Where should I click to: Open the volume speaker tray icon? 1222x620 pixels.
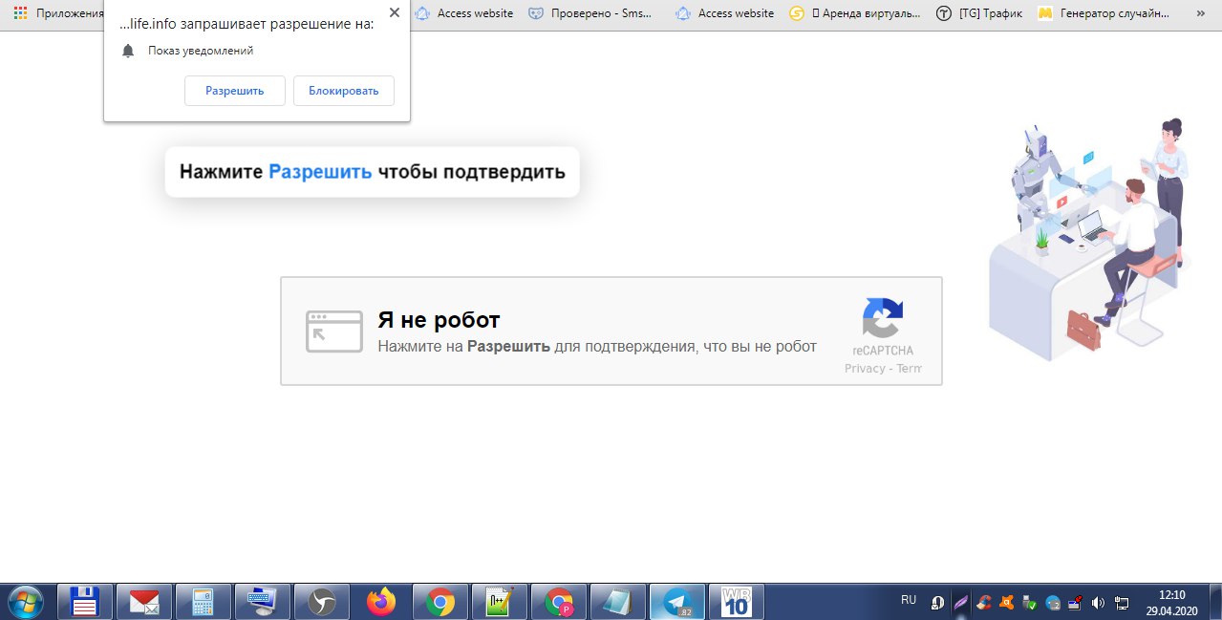1098,603
